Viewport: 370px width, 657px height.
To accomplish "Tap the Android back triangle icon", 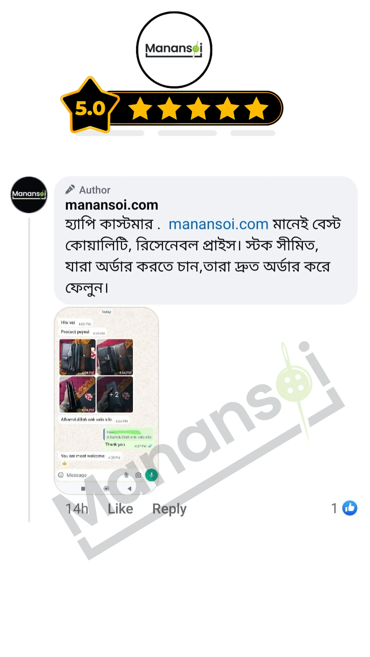I will (129, 489).
